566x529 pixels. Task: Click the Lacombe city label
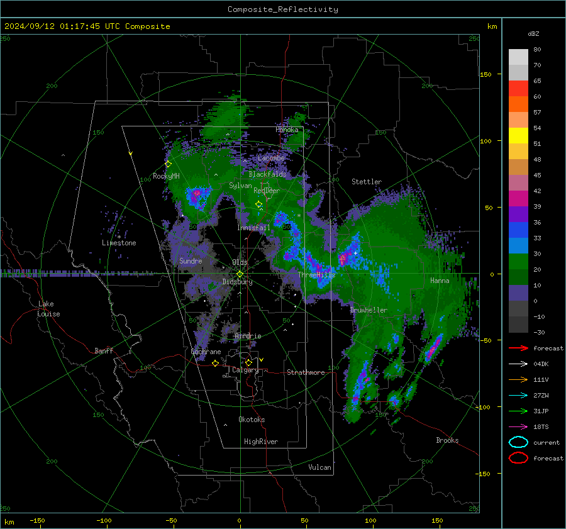point(271,158)
